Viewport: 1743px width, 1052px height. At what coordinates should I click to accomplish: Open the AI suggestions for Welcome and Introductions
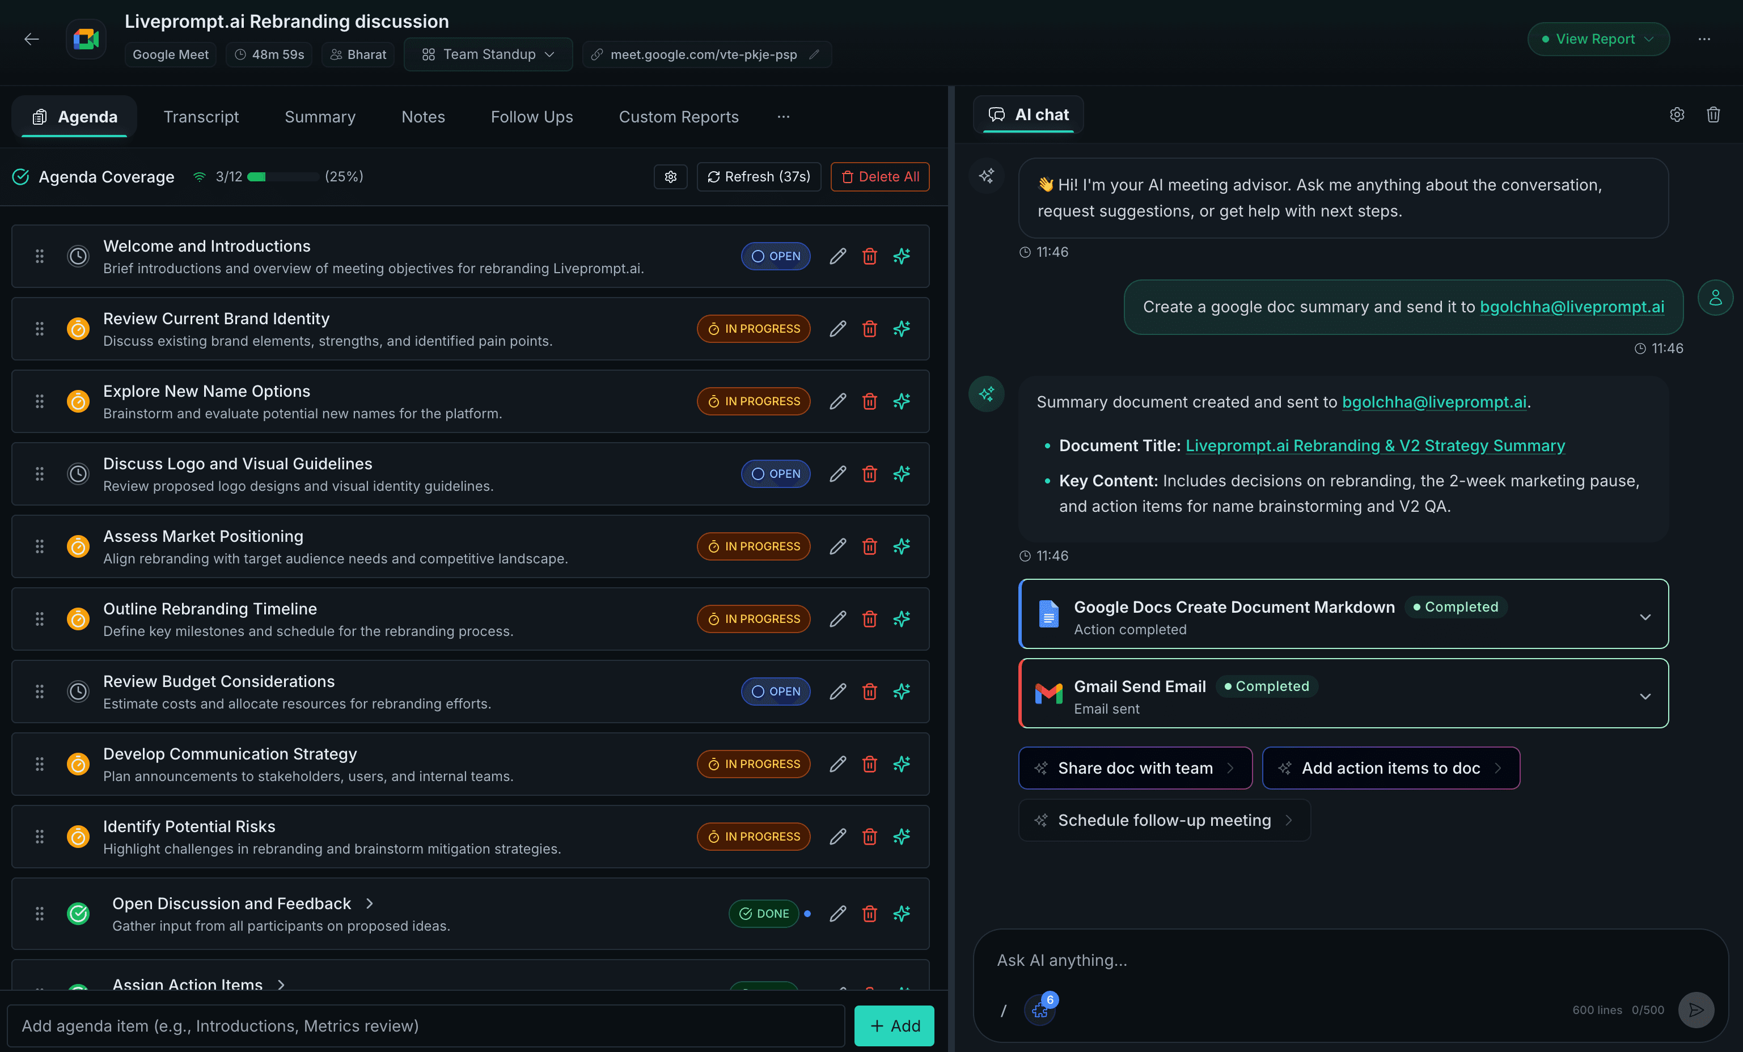coord(901,257)
